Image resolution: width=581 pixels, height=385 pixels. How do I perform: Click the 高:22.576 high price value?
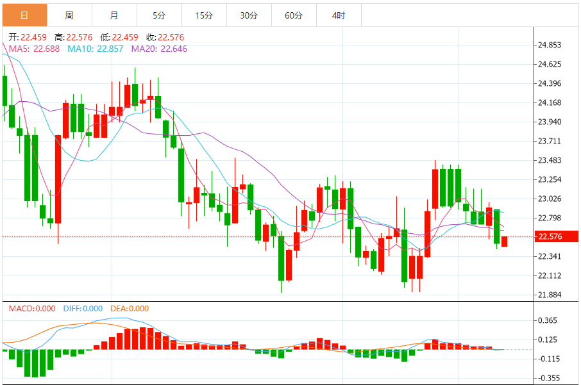(x=73, y=37)
